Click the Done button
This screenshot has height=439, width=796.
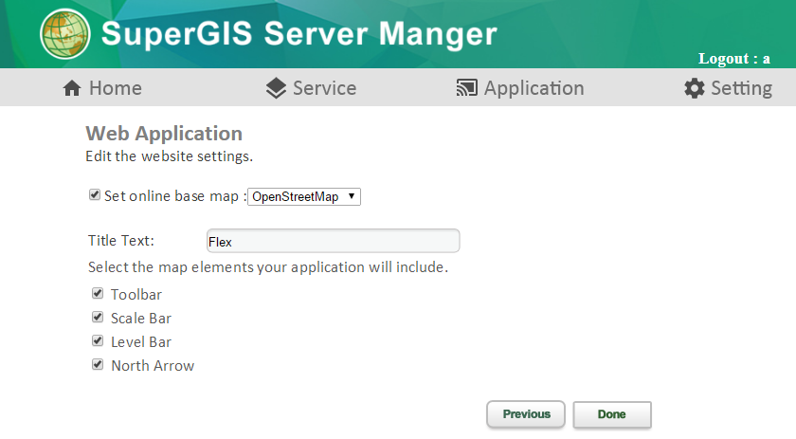tap(612, 414)
